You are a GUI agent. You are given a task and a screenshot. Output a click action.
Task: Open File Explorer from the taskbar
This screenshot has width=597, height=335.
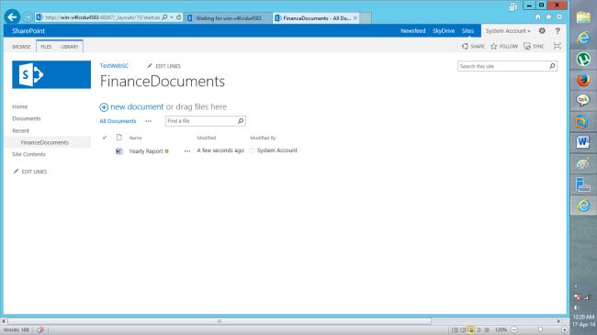583,17
